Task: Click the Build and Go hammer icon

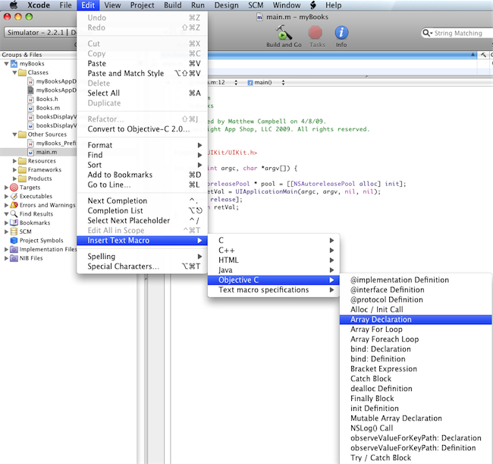Action: coord(284,33)
